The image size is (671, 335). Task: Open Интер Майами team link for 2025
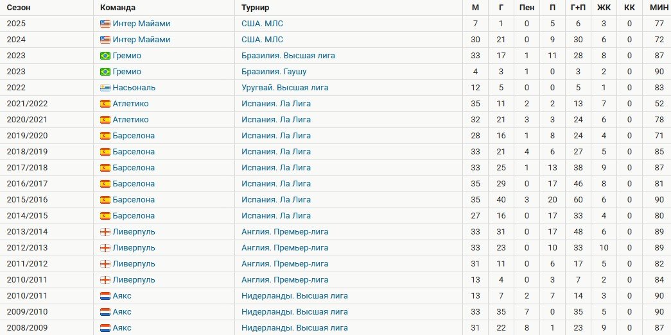[141, 24]
